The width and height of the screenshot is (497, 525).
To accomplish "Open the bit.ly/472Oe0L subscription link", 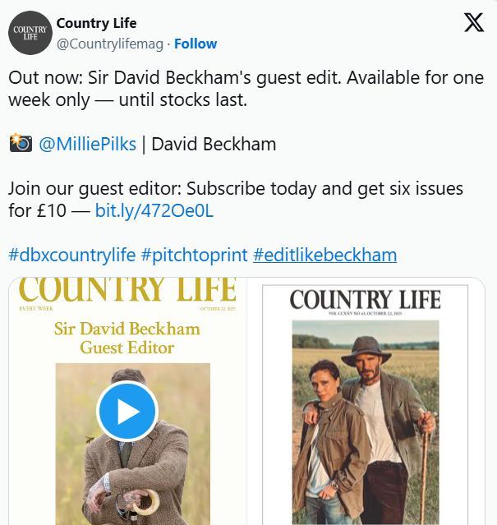I will (x=154, y=210).
